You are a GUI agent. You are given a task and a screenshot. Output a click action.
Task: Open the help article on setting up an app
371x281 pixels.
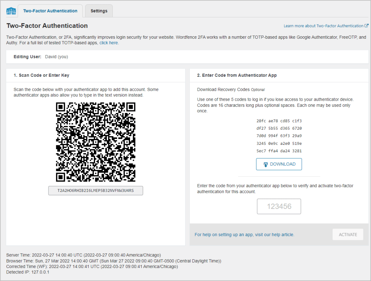click(245, 235)
